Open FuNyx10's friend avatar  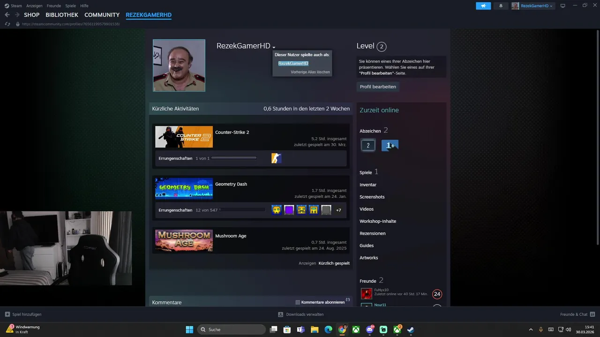366,293
